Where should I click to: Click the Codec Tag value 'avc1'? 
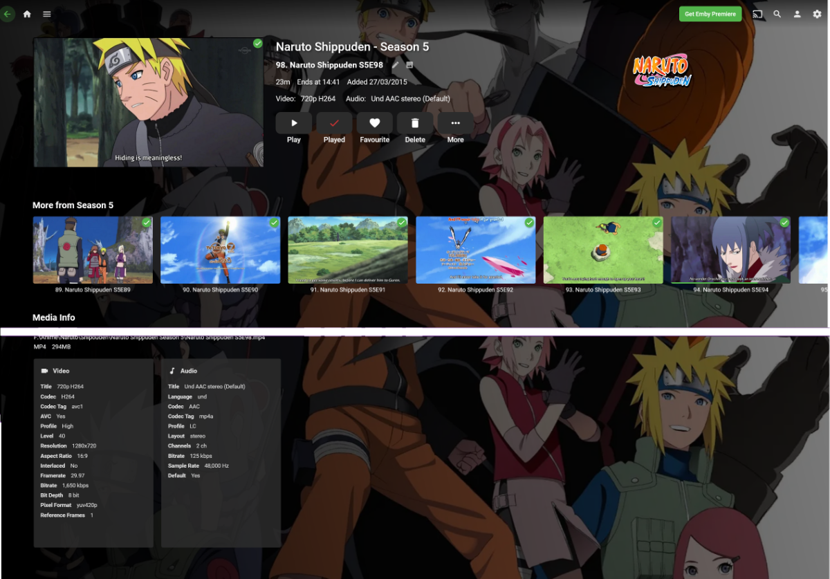(x=77, y=407)
